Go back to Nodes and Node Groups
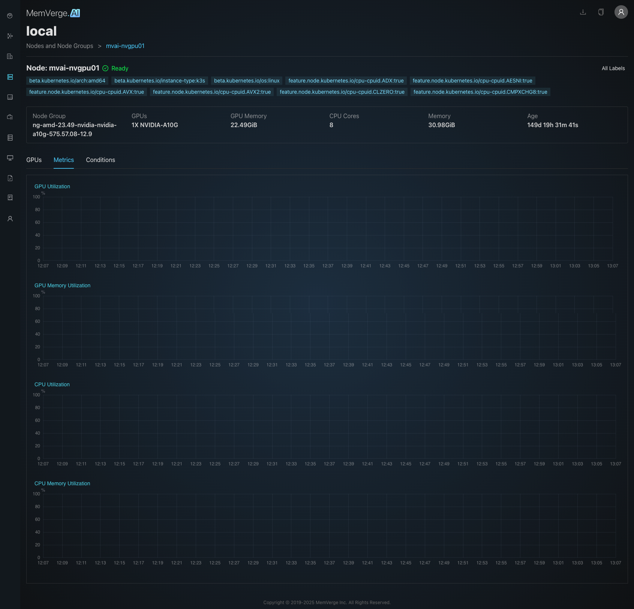 click(60, 46)
